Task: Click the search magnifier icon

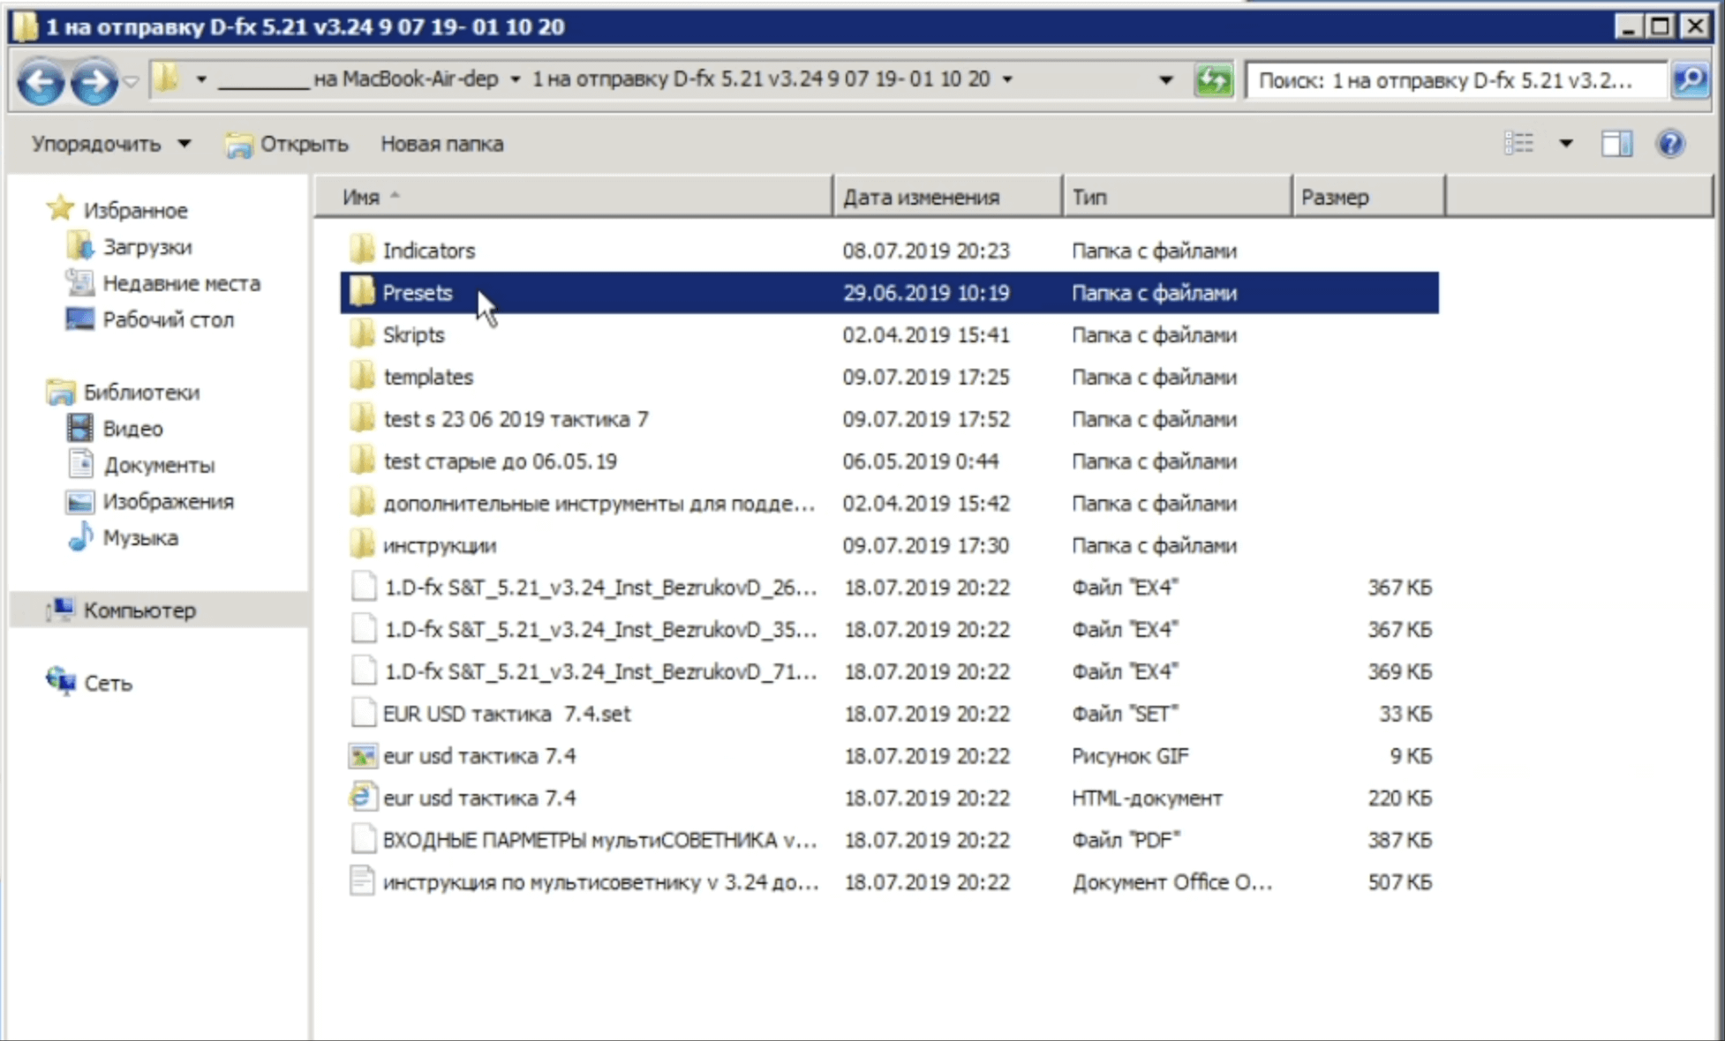Action: (x=1690, y=80)
